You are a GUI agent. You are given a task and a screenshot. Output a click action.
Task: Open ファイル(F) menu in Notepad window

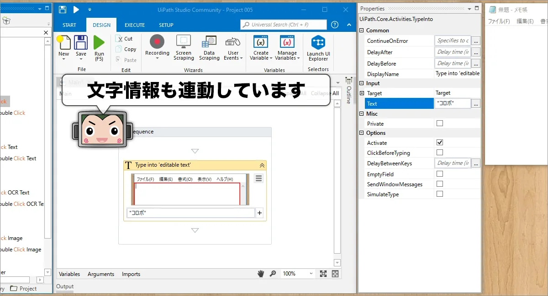tap(499, 21)
